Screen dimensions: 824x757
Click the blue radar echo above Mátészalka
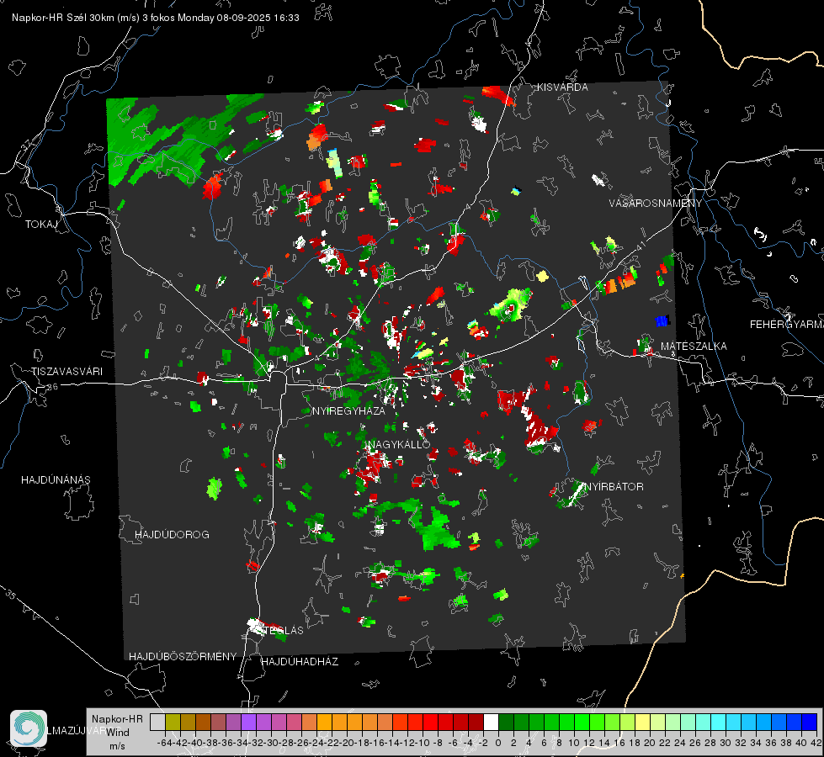662,320
